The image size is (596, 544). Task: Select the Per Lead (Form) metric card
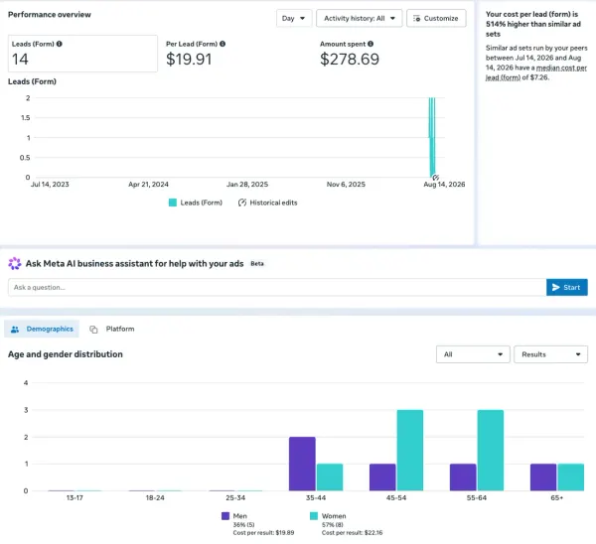237,54
